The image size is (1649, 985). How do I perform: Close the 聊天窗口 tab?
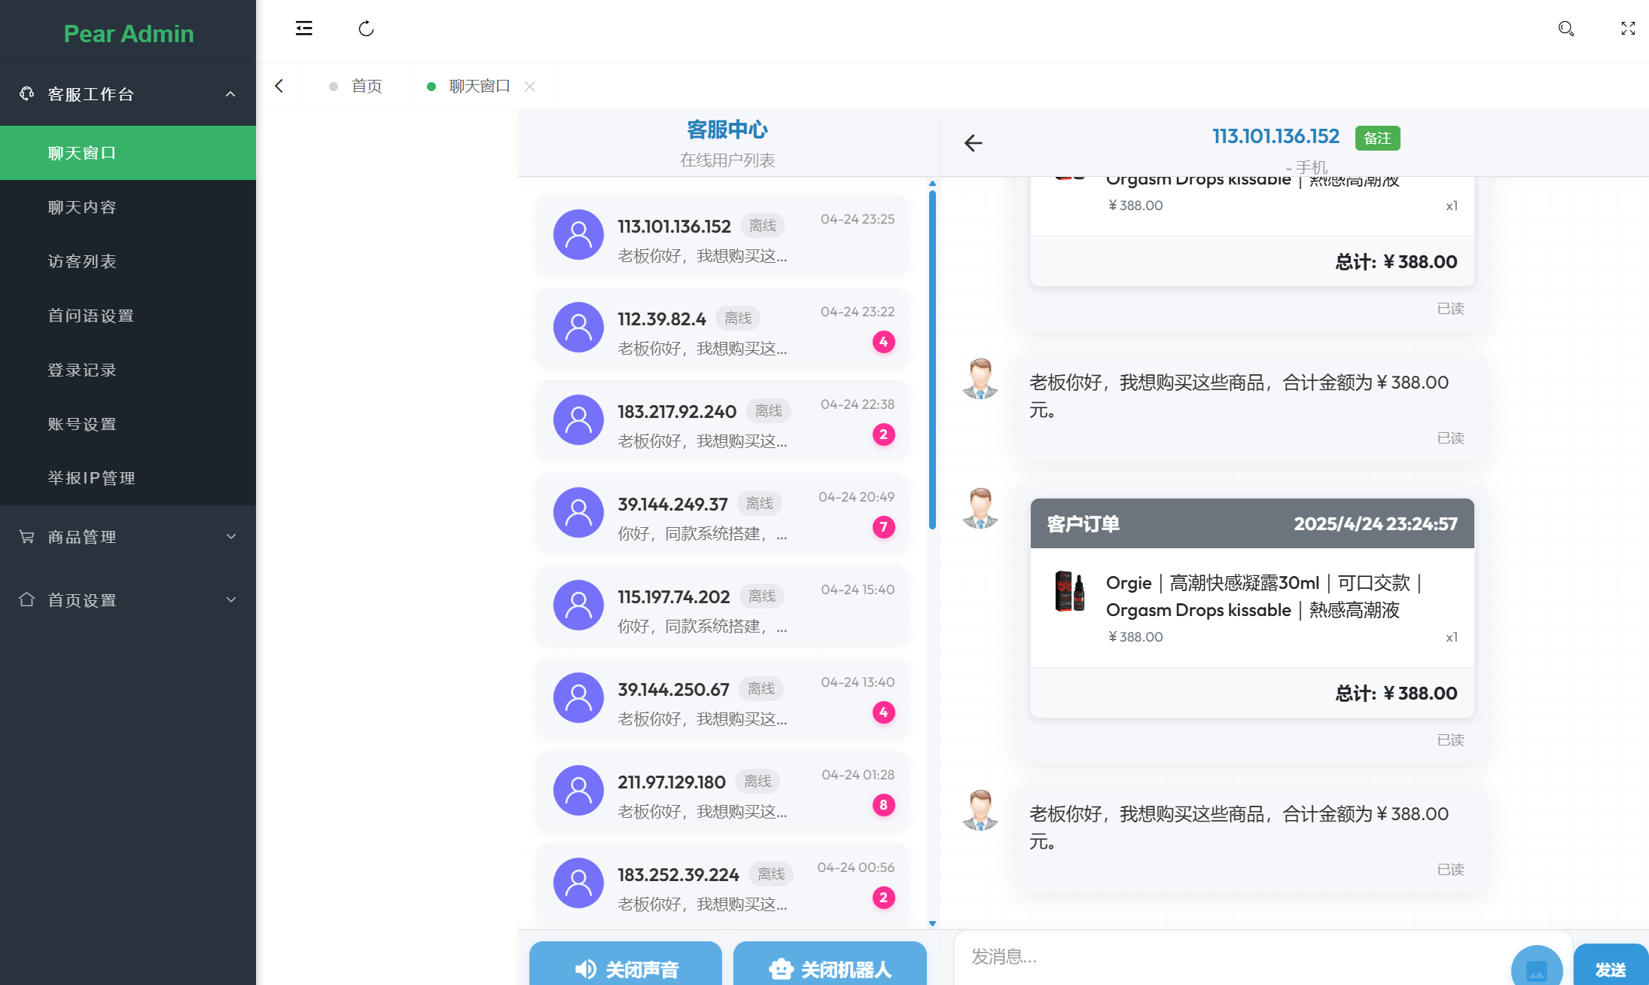pyautogui.click(x=530, y=87)
